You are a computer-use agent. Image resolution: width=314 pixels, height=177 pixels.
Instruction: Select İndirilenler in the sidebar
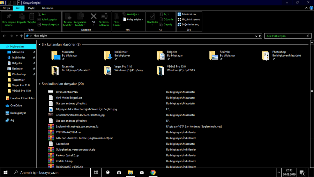click(18, 58)
